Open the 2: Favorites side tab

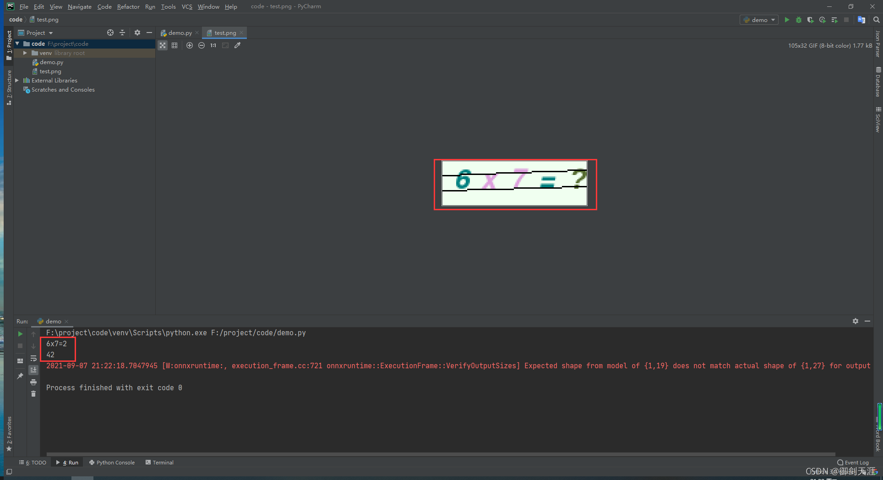coord(9,434)
